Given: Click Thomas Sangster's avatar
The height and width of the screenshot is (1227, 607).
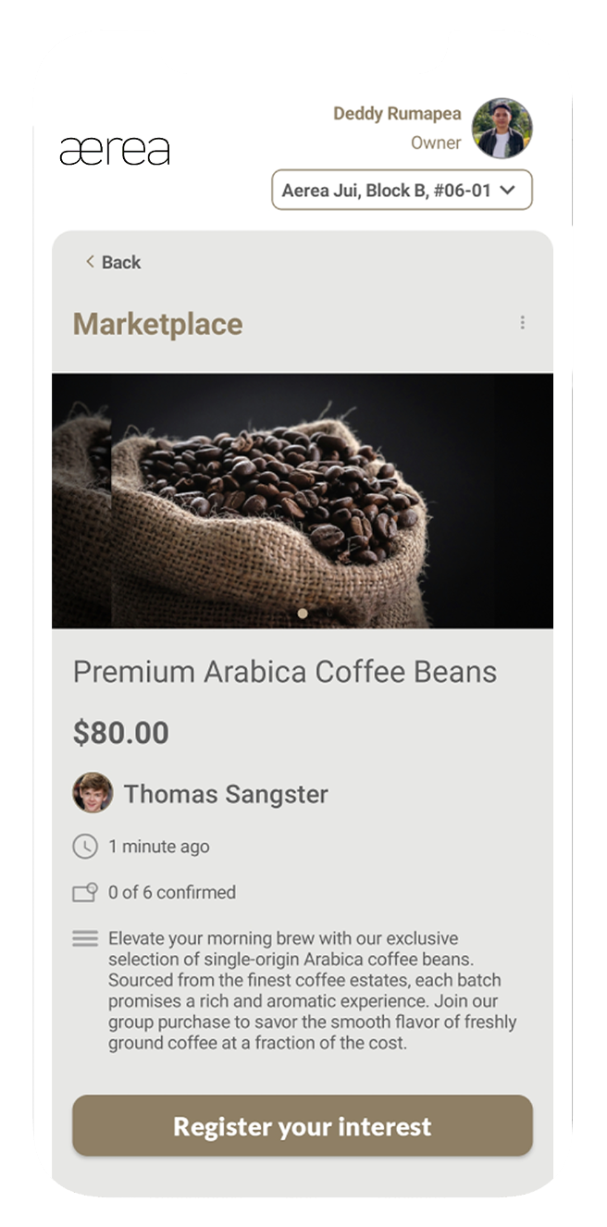Looking at the screenshot, I should tap(90, 794).
